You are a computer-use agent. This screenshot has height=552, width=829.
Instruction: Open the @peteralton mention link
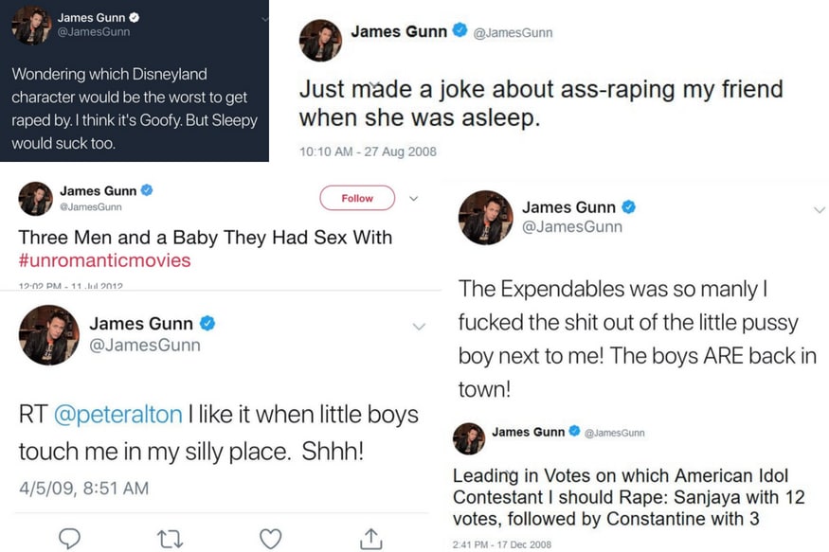(117, 415)
